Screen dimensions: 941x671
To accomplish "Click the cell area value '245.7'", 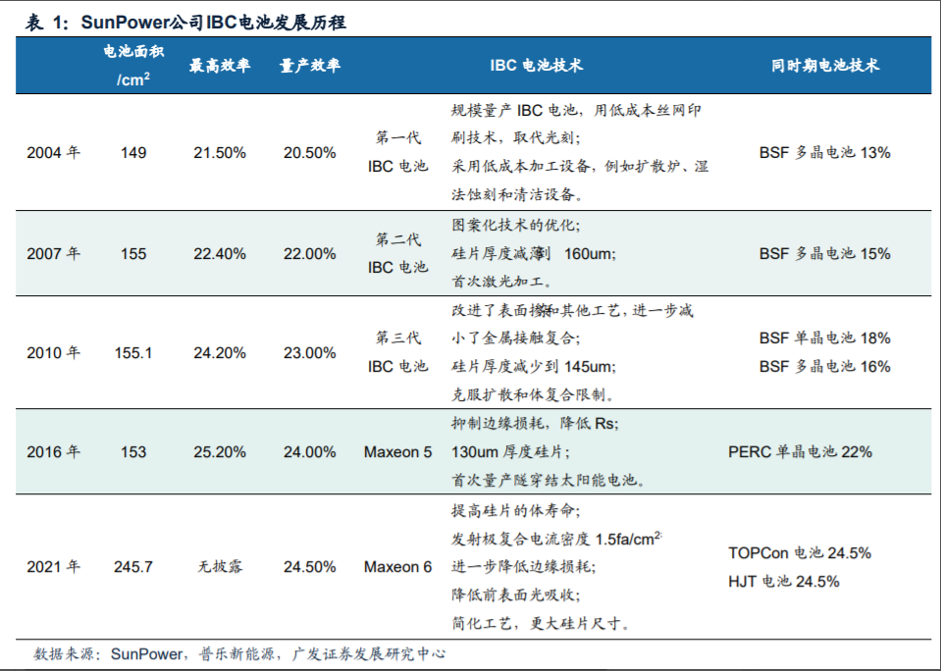I will (x=133, y=566).
